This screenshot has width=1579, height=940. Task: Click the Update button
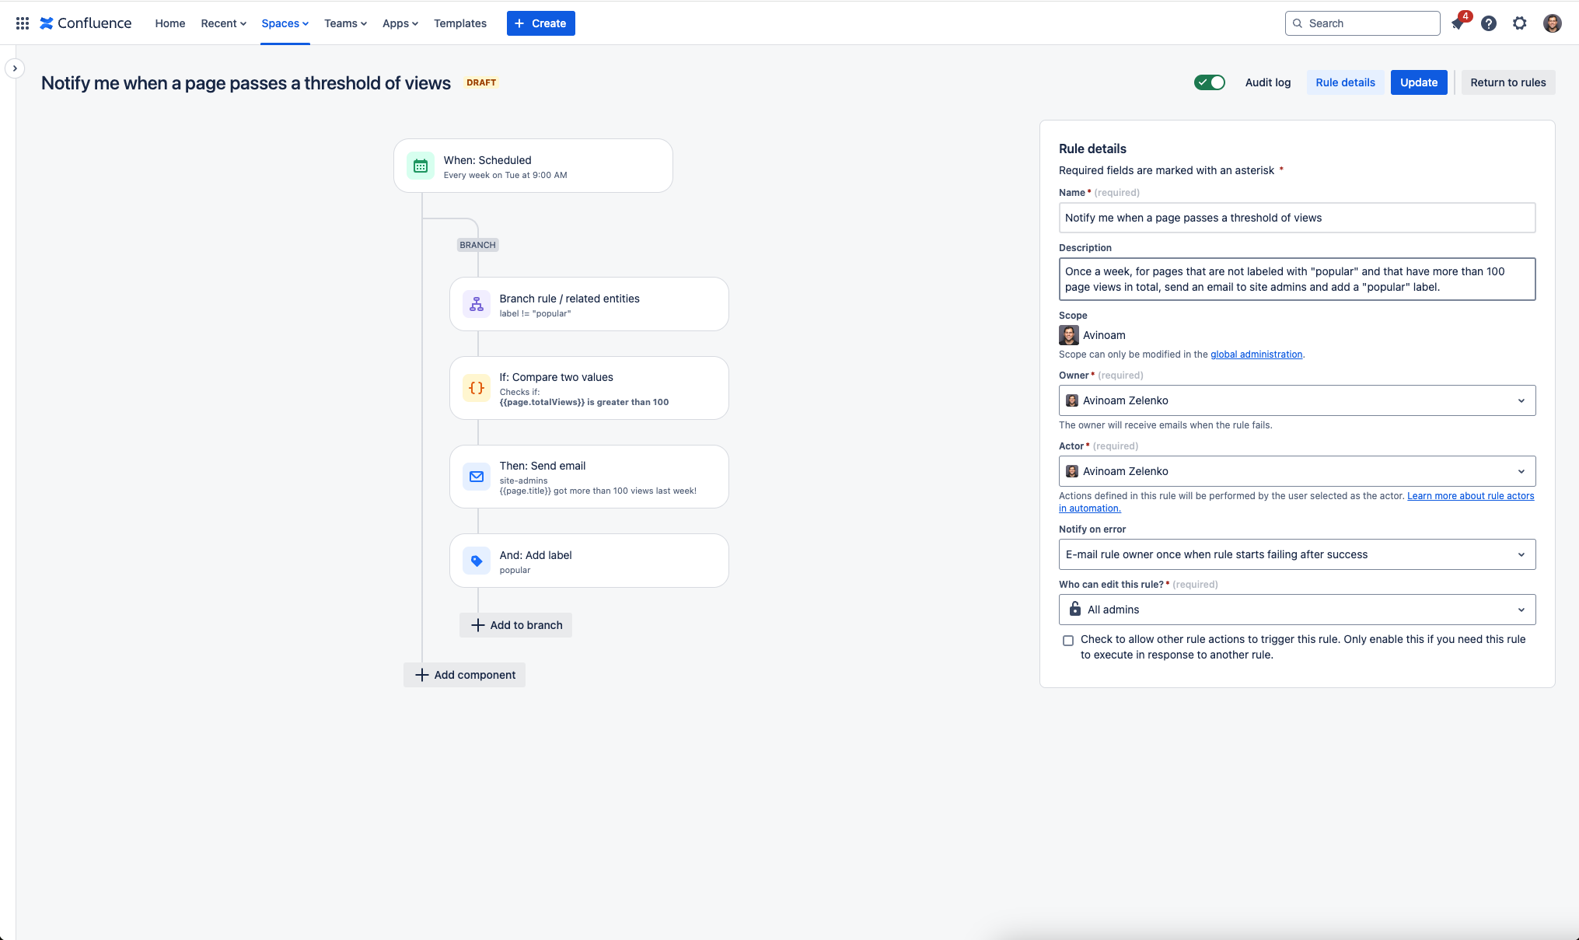click(1419, 82)
